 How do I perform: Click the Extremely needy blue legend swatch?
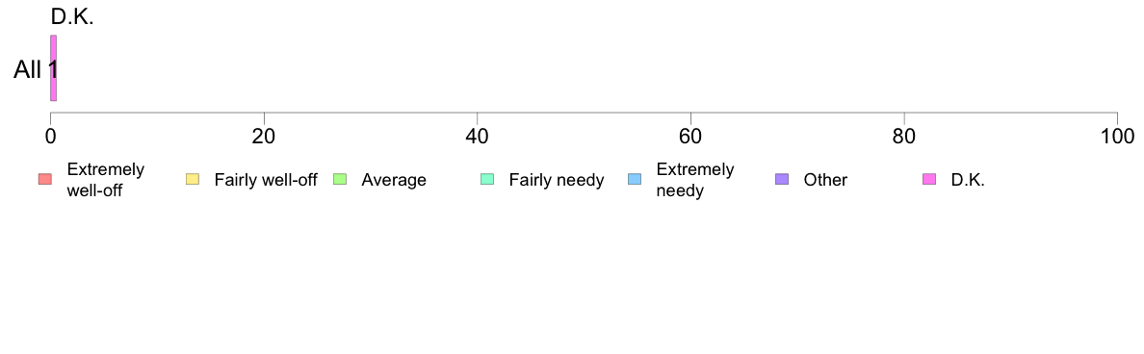tap(635, 179)
